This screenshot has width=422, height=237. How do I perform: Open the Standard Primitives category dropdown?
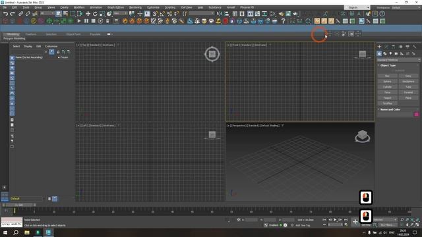pos(398,60)
